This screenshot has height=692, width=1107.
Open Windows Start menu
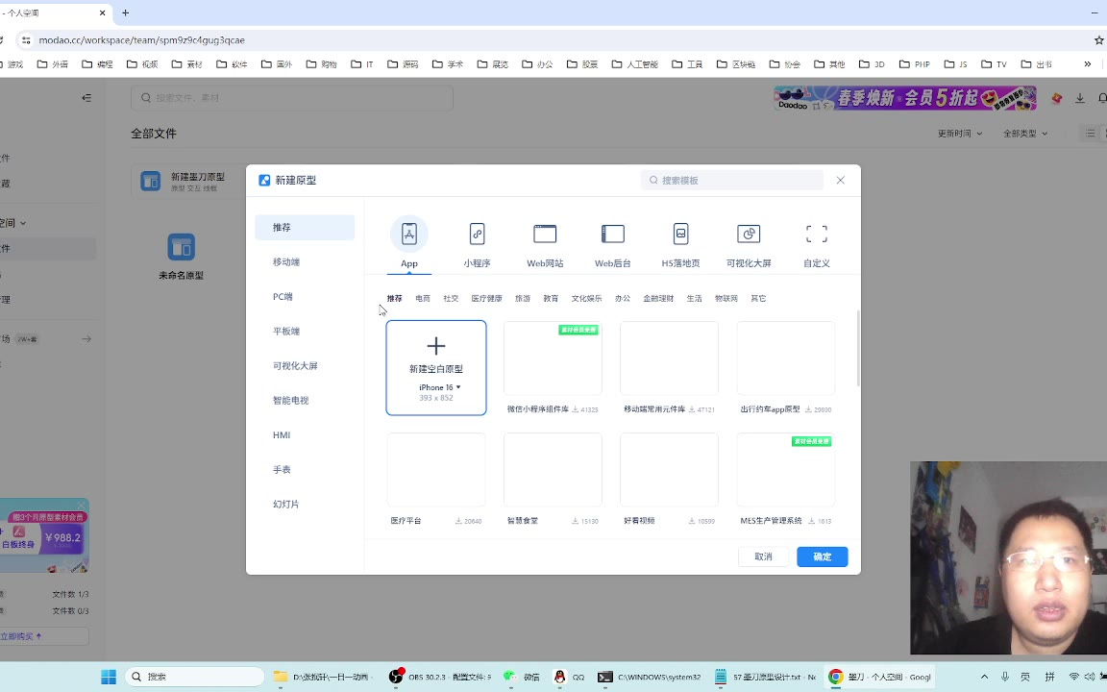coord(109,677)
